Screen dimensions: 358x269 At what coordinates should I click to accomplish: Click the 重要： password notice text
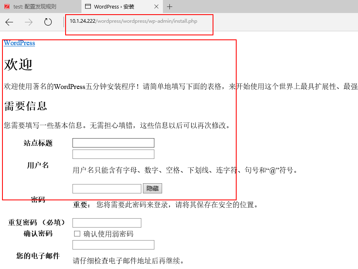tap(166, 204)
